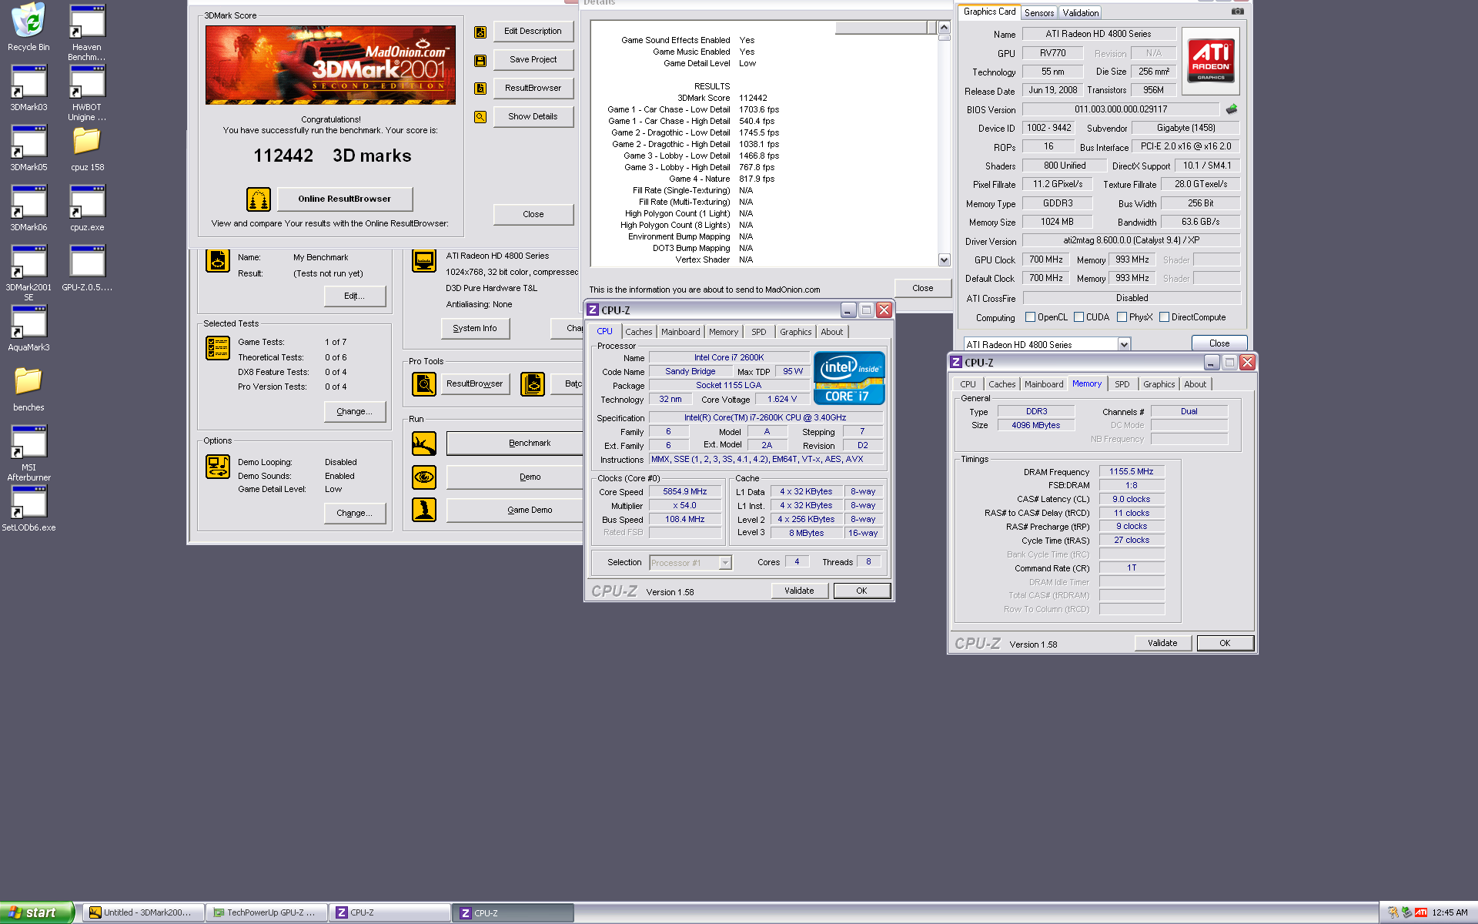Click the Pro Tools ResultBrowser magnifier icon
The image size is (1478, 924).
point(424,383)
